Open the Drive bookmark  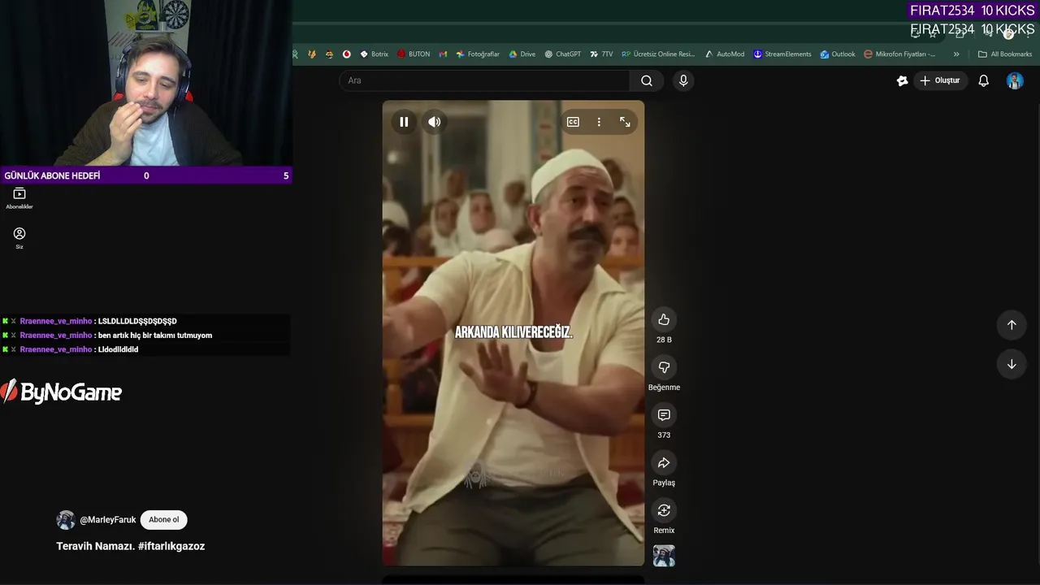tap(522, 54)
